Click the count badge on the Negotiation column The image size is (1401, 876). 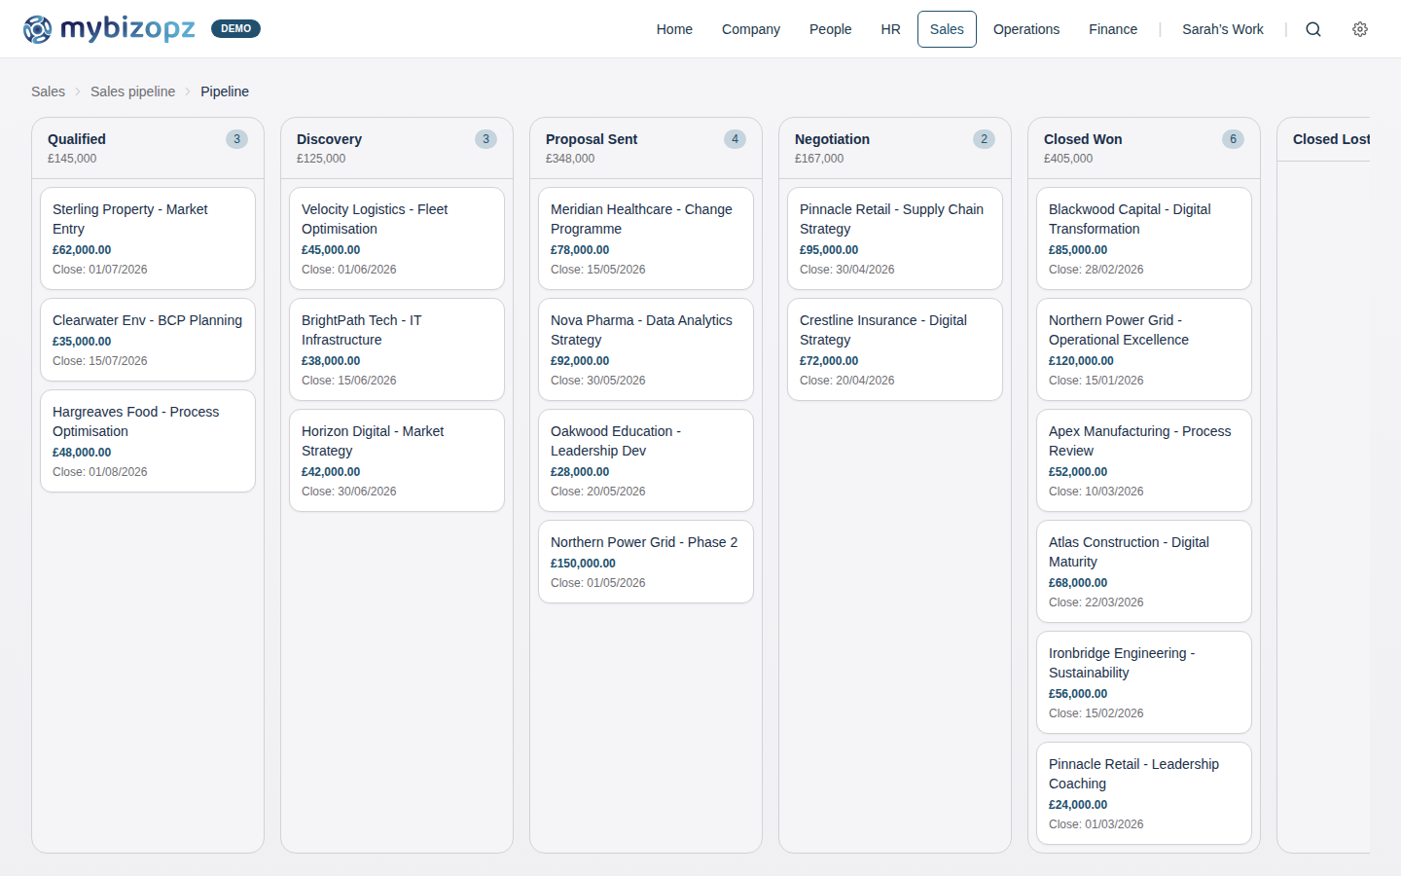coord(984,139)
